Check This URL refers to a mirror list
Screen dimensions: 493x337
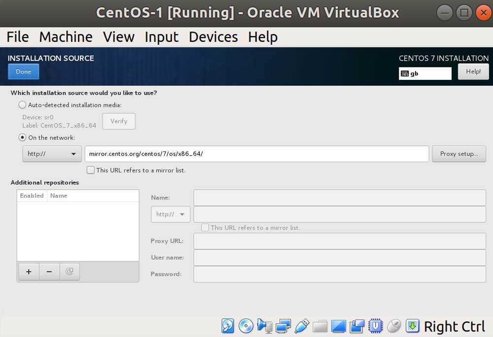[91, 170]
